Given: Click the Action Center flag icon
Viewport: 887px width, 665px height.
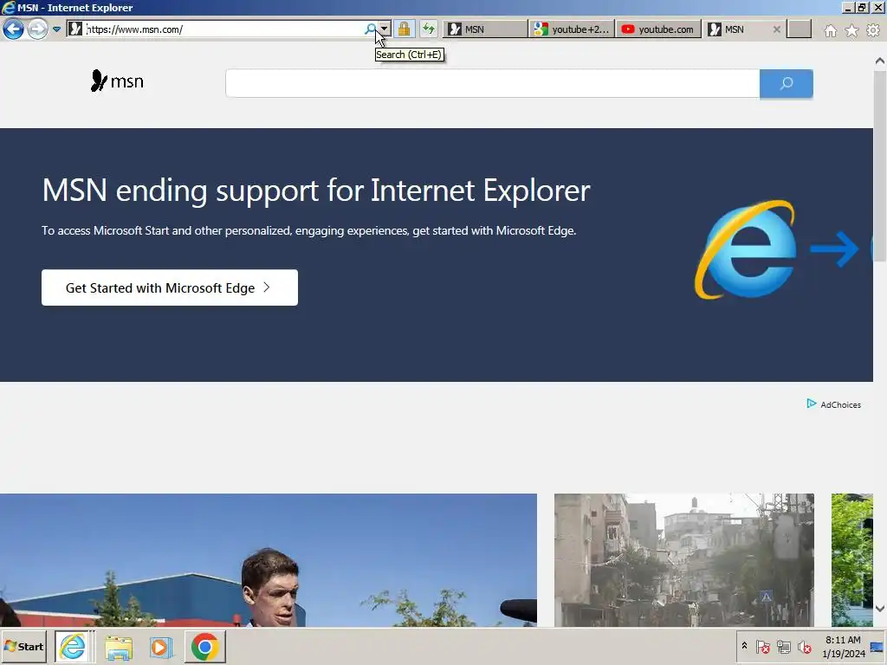Looking at the screenshot, I should 762,647.
